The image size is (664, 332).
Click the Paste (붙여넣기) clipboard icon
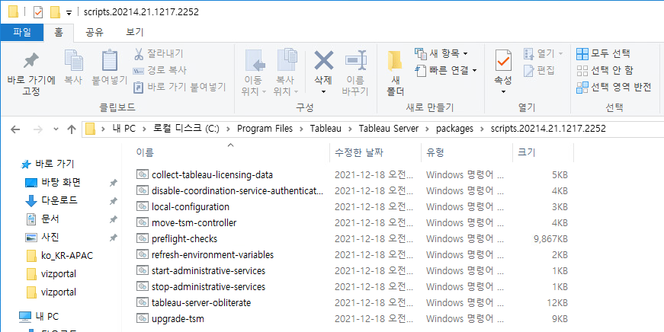110,62
